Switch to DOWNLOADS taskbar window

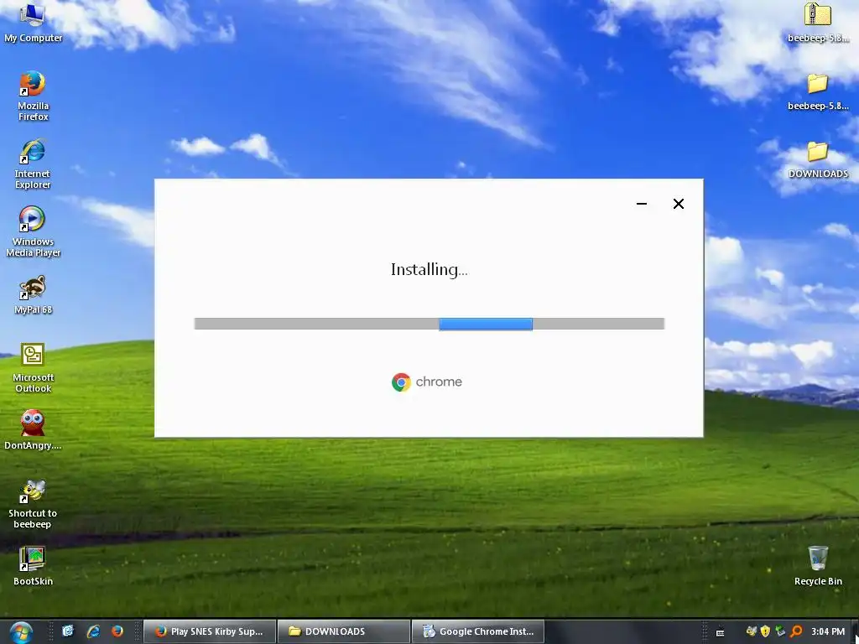point(344,631)
